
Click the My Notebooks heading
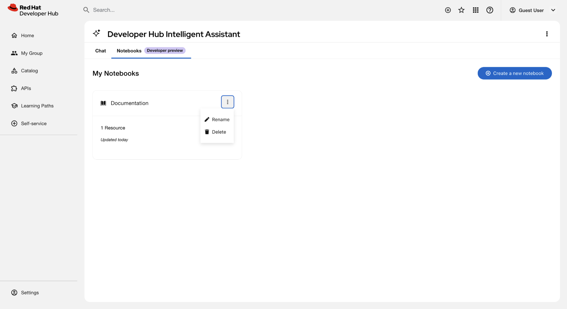tap(116, 73)
